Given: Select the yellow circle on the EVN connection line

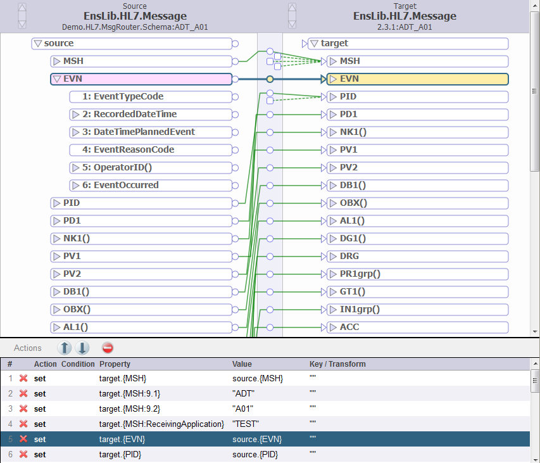Looking at the screenshot, I should (270, 79).
